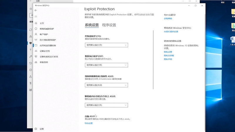Click the family icon for 家庭选项
Viewport: 235px width, 132px height.
[36, 62]
